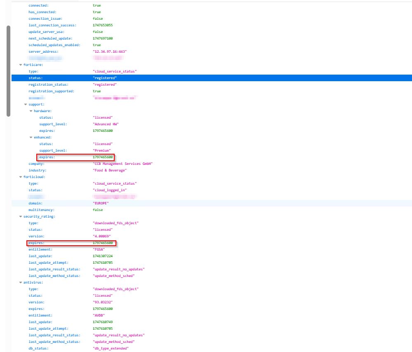
Task: Click the highlighted status "registered" row
Action: coord(212,78)
